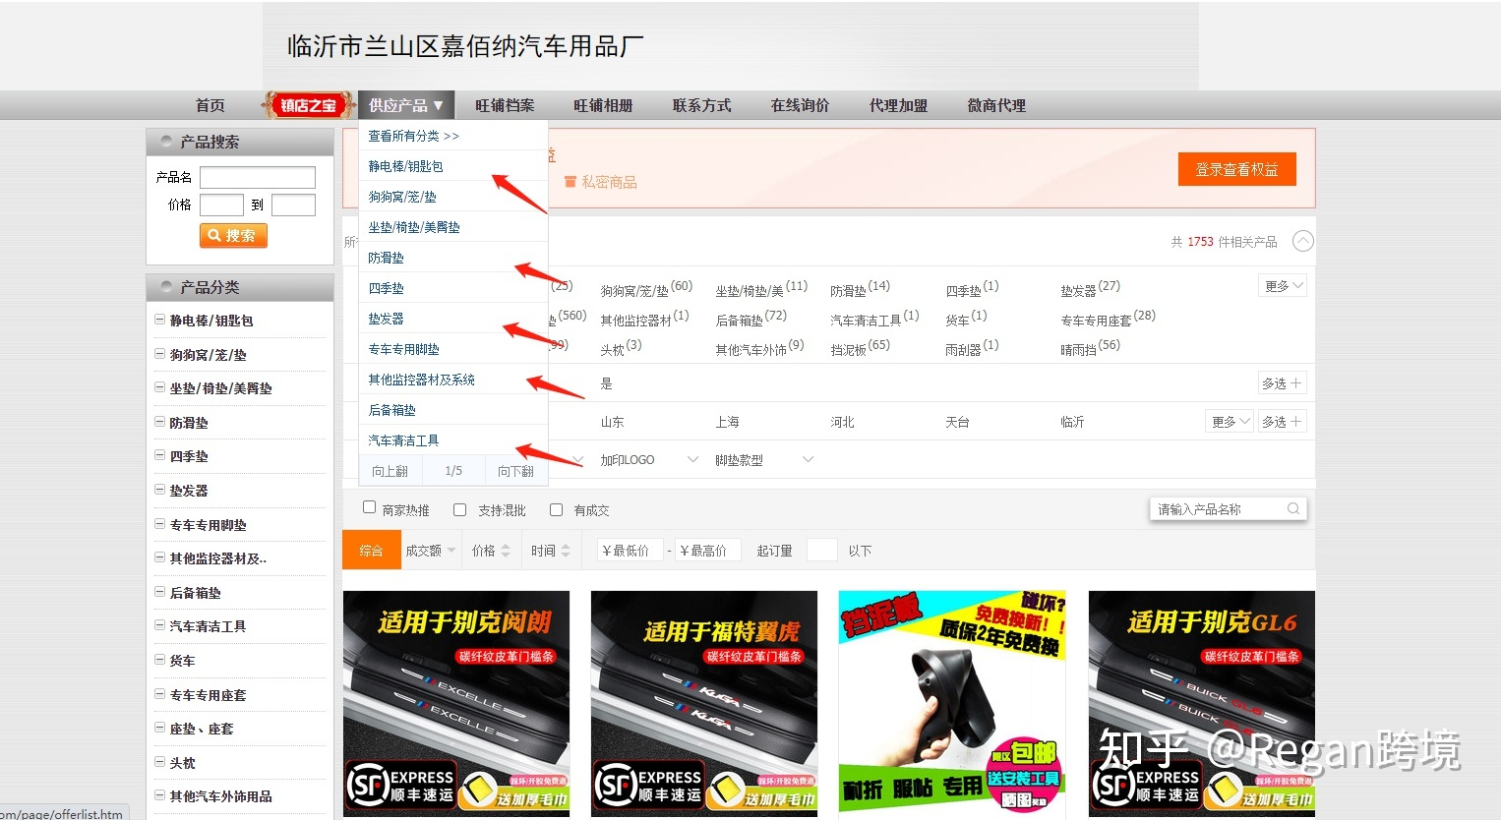Collapse the 静电棒/钥匙包 category via its minus icon
1501x820 pixels.
click(x=160, y=320)
